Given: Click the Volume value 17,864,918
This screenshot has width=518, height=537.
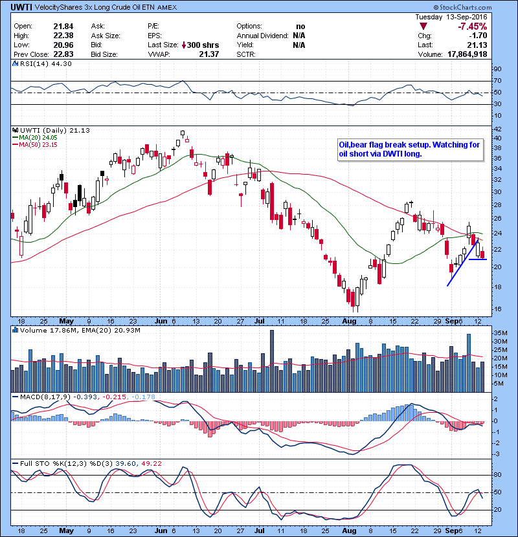Looking at the screenshot, I should [467, 54].
